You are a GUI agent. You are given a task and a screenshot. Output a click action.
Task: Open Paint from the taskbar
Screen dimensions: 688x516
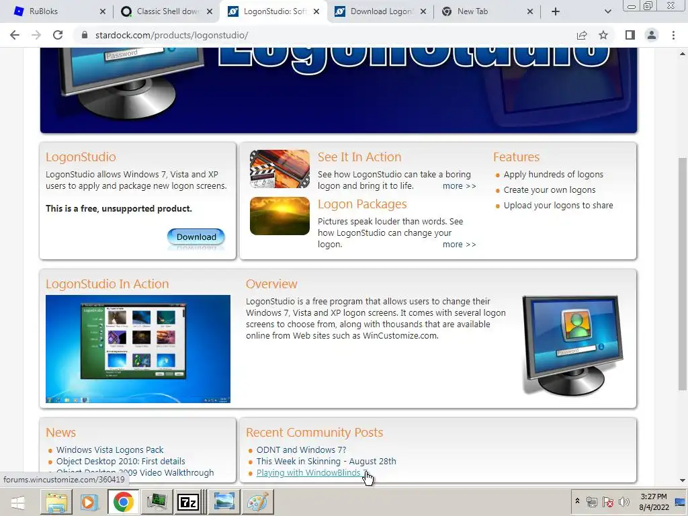(x=257, y=502)
